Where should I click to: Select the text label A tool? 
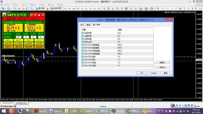coord(189,9)
